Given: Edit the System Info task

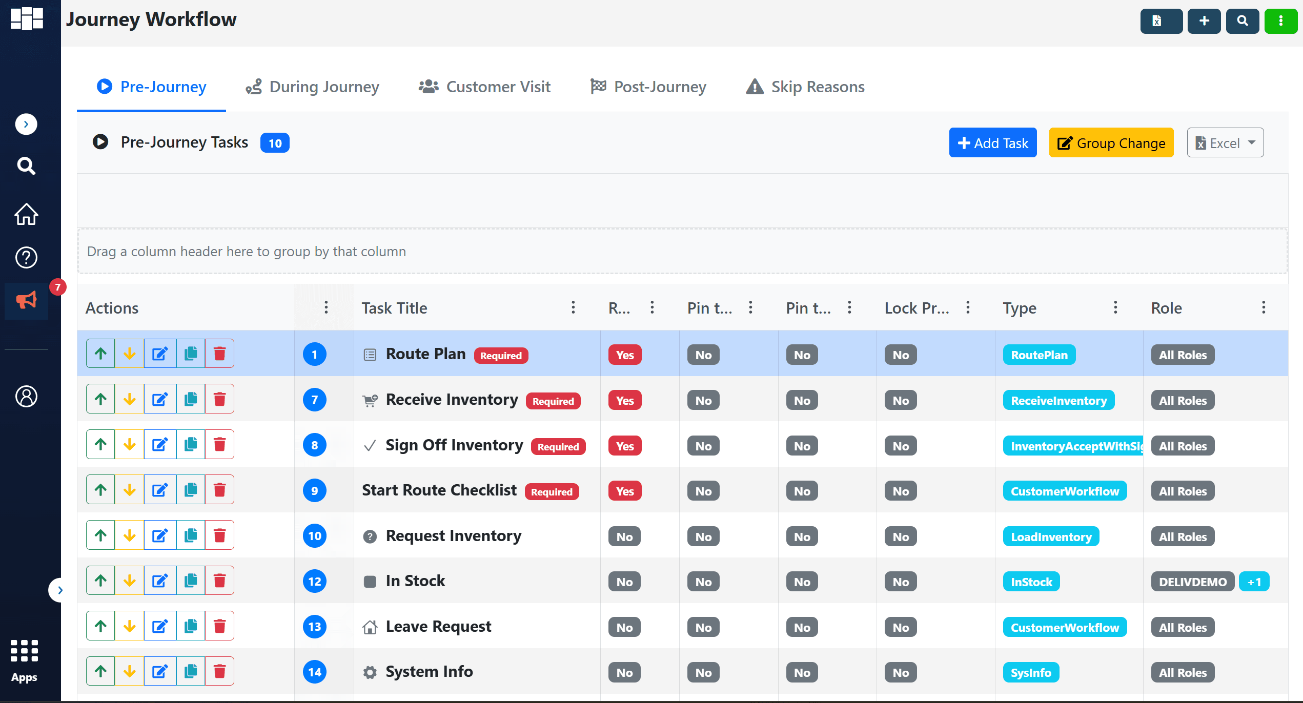Looking at the screenshot, I should click(160, 671).
